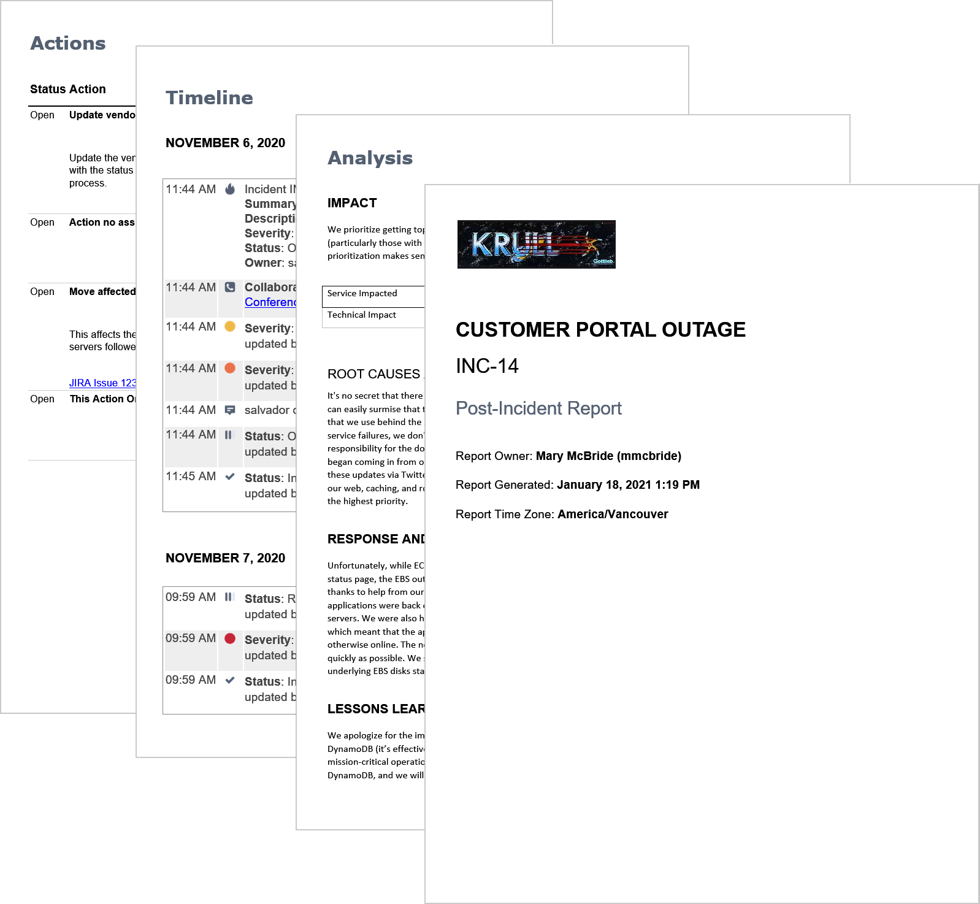The width and height of the screenshot is (980, 904).
Task: Click the pause status icon at 09:59 AM
Action: [x=229, y=597]
